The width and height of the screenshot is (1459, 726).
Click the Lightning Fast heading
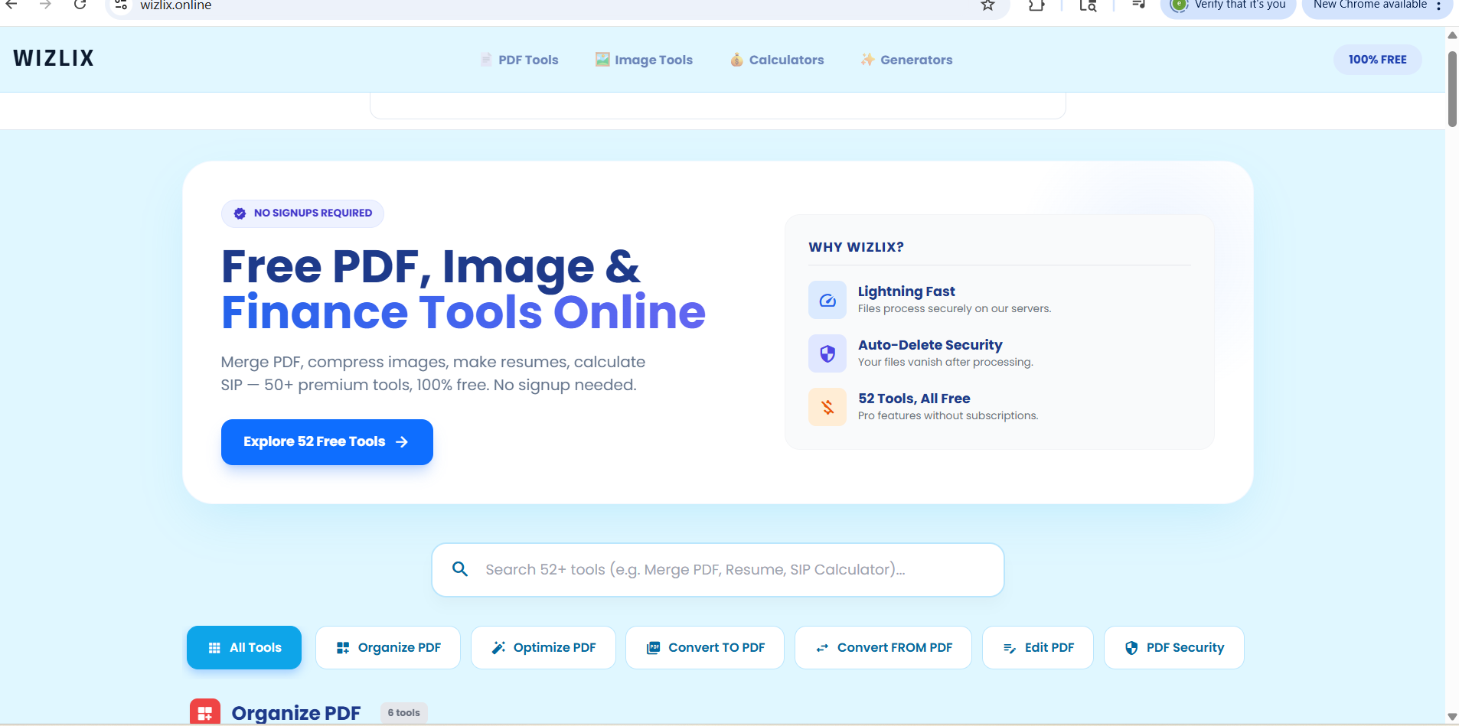tap(906, 291)
